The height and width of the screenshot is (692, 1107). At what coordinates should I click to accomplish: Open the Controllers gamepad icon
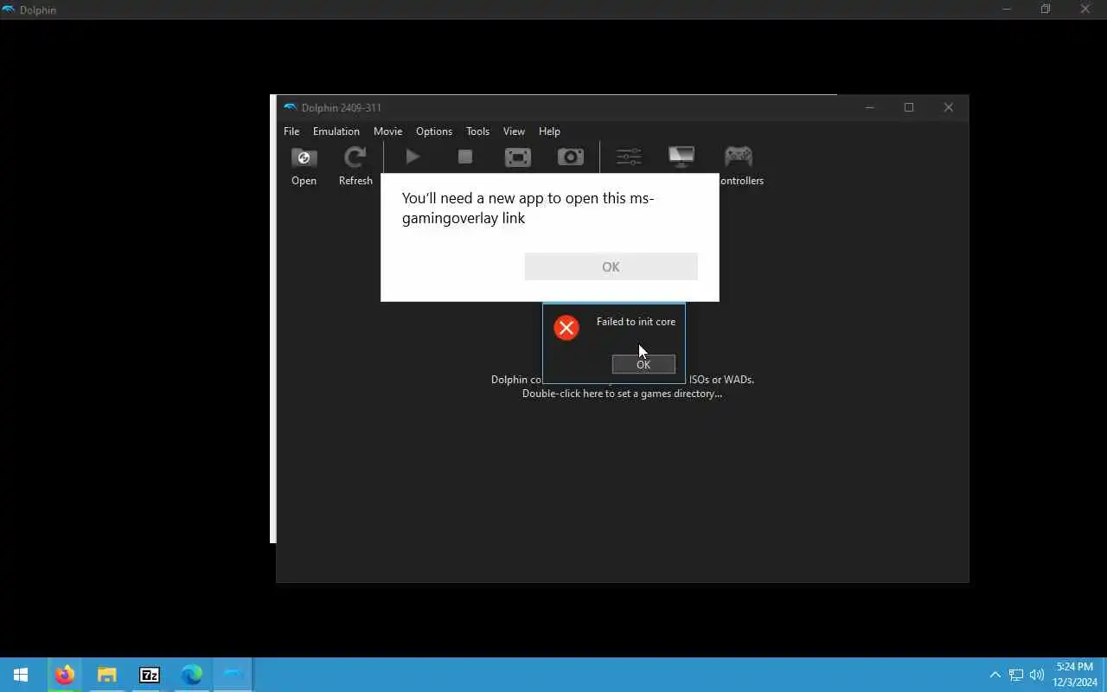click(738, 157)
